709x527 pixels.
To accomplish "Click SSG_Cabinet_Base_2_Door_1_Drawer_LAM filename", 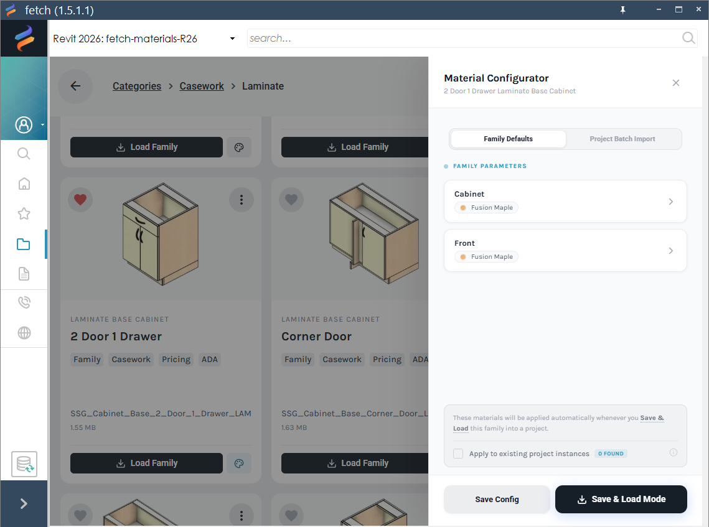I will click(x=161, y=414).
